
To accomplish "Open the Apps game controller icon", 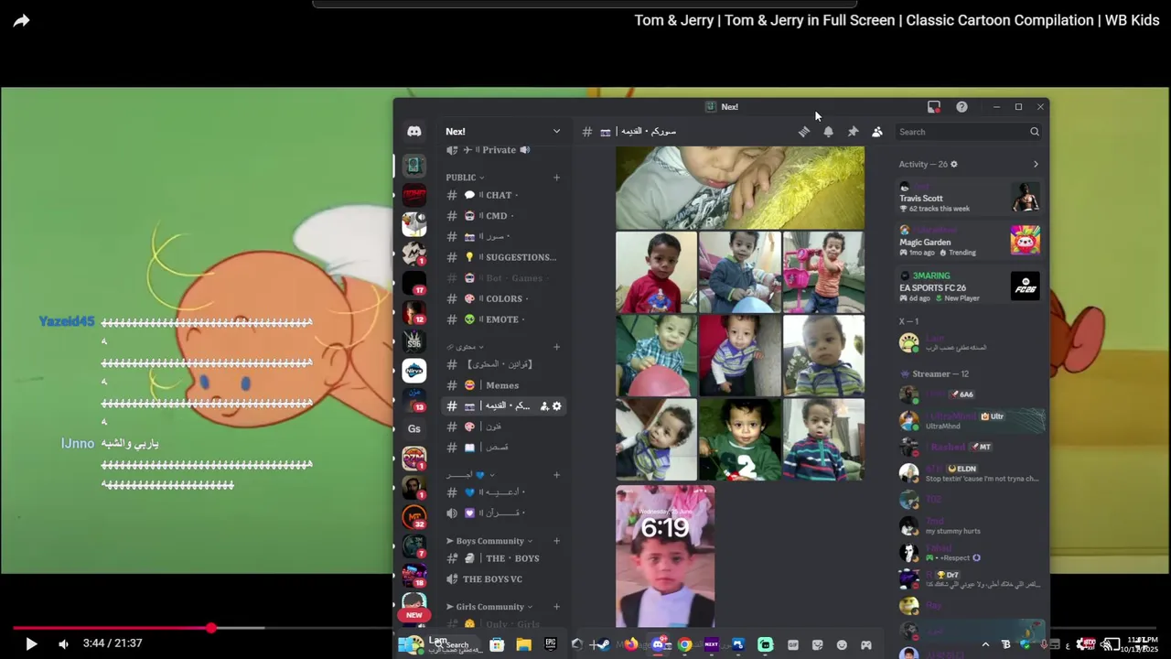I will tap(865, 644).
